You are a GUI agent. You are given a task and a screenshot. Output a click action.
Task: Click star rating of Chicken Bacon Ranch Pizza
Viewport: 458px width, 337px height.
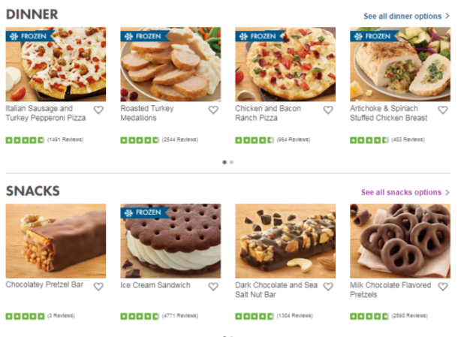click(255, 140)
